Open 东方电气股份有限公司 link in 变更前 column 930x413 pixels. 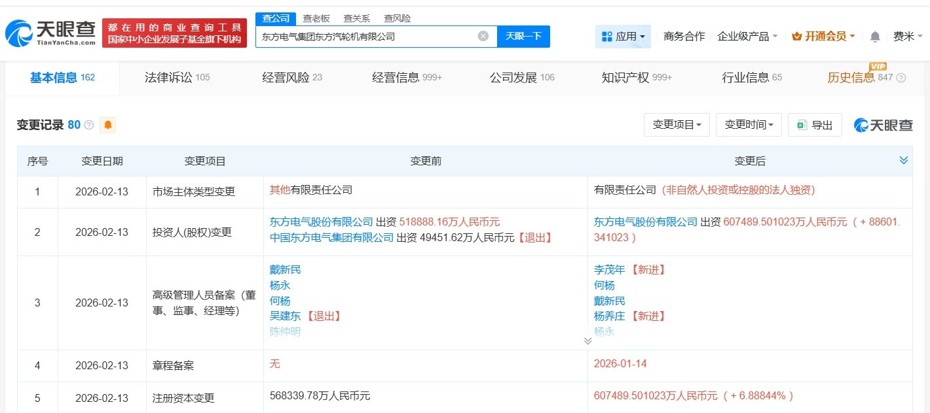point(322,222)
